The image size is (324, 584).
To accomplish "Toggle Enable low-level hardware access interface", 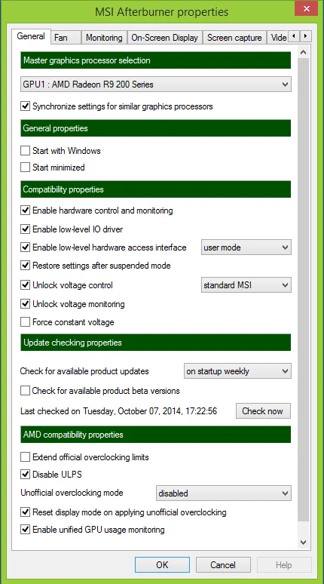I will point(26,247).
